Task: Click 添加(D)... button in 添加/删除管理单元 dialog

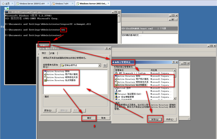Action: (x=50, y=110)
